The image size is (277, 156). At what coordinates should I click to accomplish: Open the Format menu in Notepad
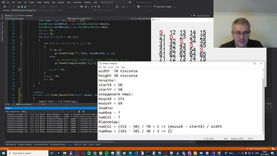pos(111,67)
